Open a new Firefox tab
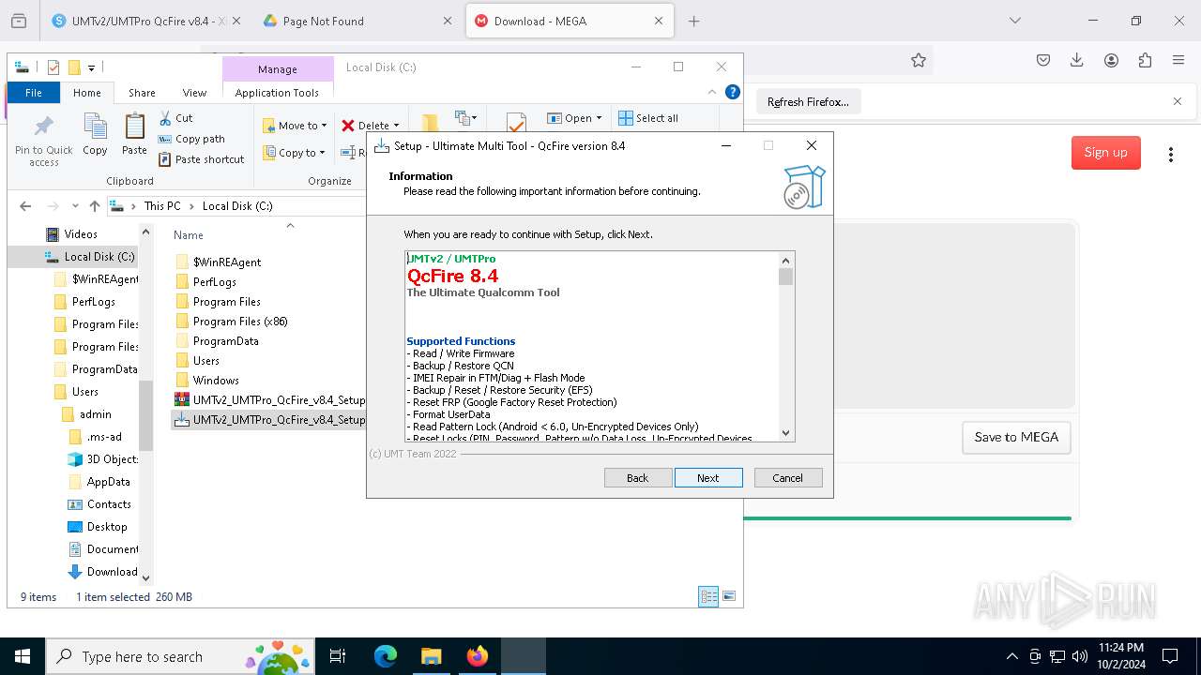 pyautogui.click(x=694, y=21)
